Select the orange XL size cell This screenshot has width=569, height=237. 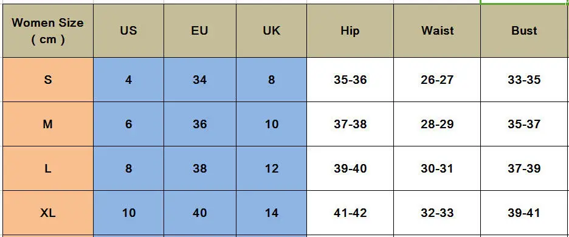pyautogui.click(x=48, y=213)
